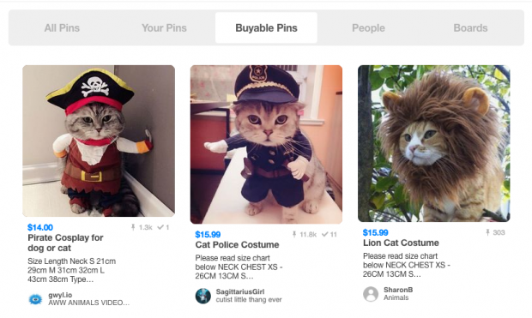Screen dimensions: 532x318
Task: Open the pirate cat costume image
Action: [99, 141]
